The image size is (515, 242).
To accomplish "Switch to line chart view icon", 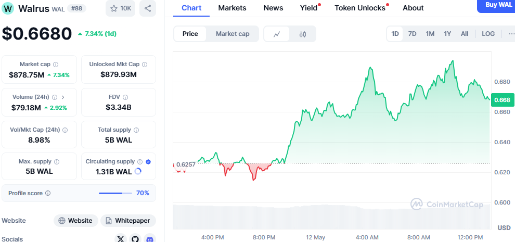I will click(277, 34).
